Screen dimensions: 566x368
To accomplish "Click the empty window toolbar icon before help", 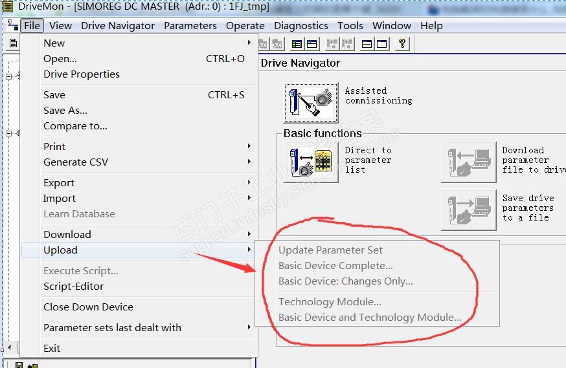I will pos(382,44).
